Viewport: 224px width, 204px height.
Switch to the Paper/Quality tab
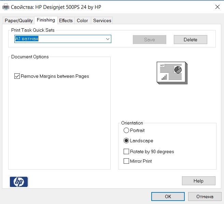tap(18, 20)
